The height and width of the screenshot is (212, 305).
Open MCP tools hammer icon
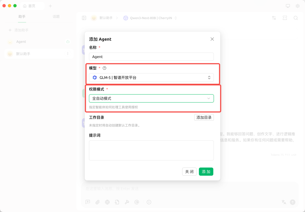click(x=127, y=202)
